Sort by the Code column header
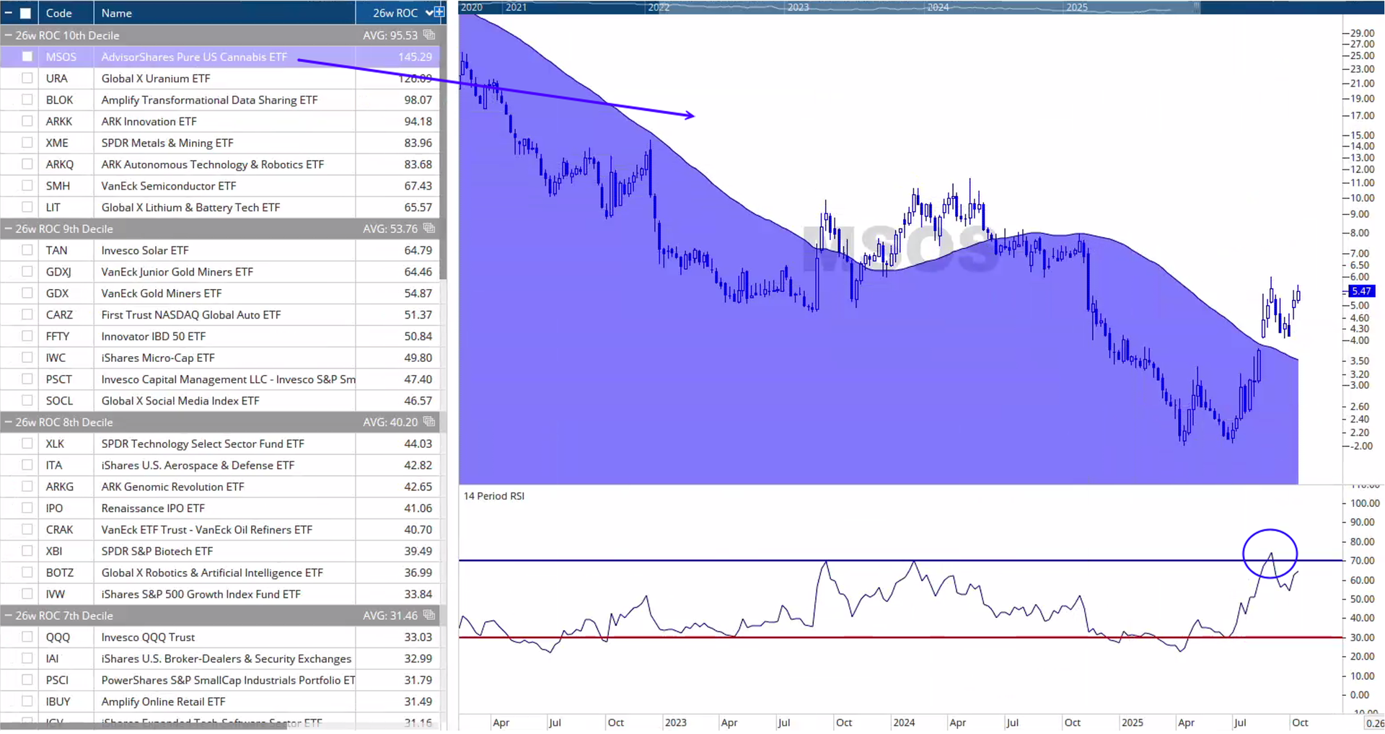The image size is (1385, 734). point(59,13)
